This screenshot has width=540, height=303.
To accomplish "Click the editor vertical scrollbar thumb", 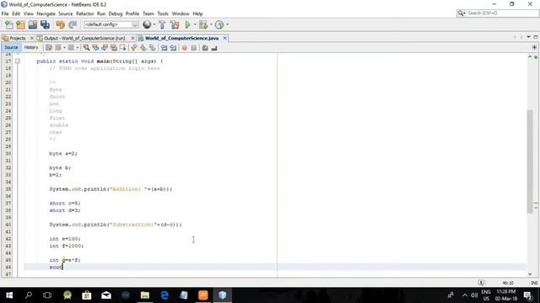I will (530, 162).
